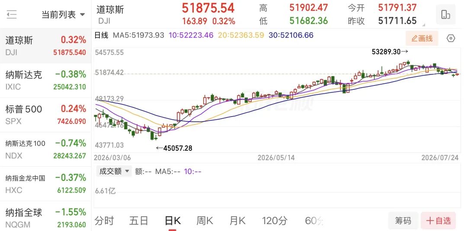This screenshot has width=467, height=231.
Task: Click the 51875.54 current price
Action: pos(208,8)
